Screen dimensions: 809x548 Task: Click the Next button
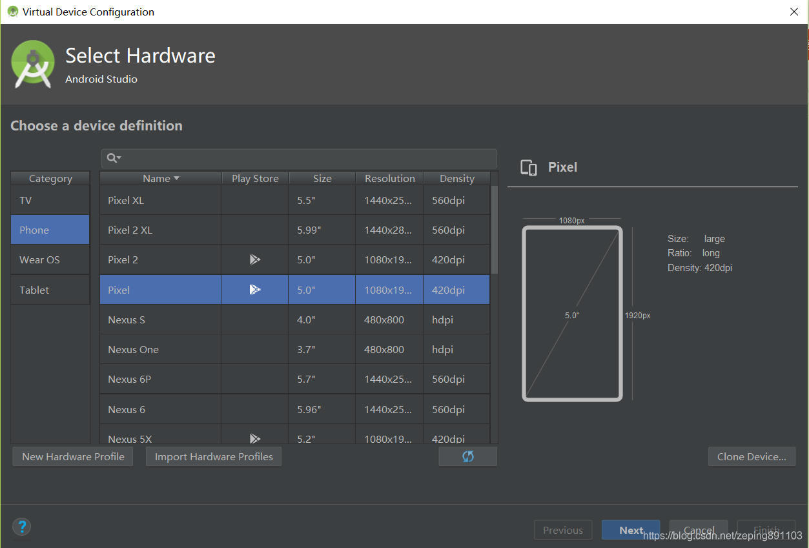pos(631,530)
